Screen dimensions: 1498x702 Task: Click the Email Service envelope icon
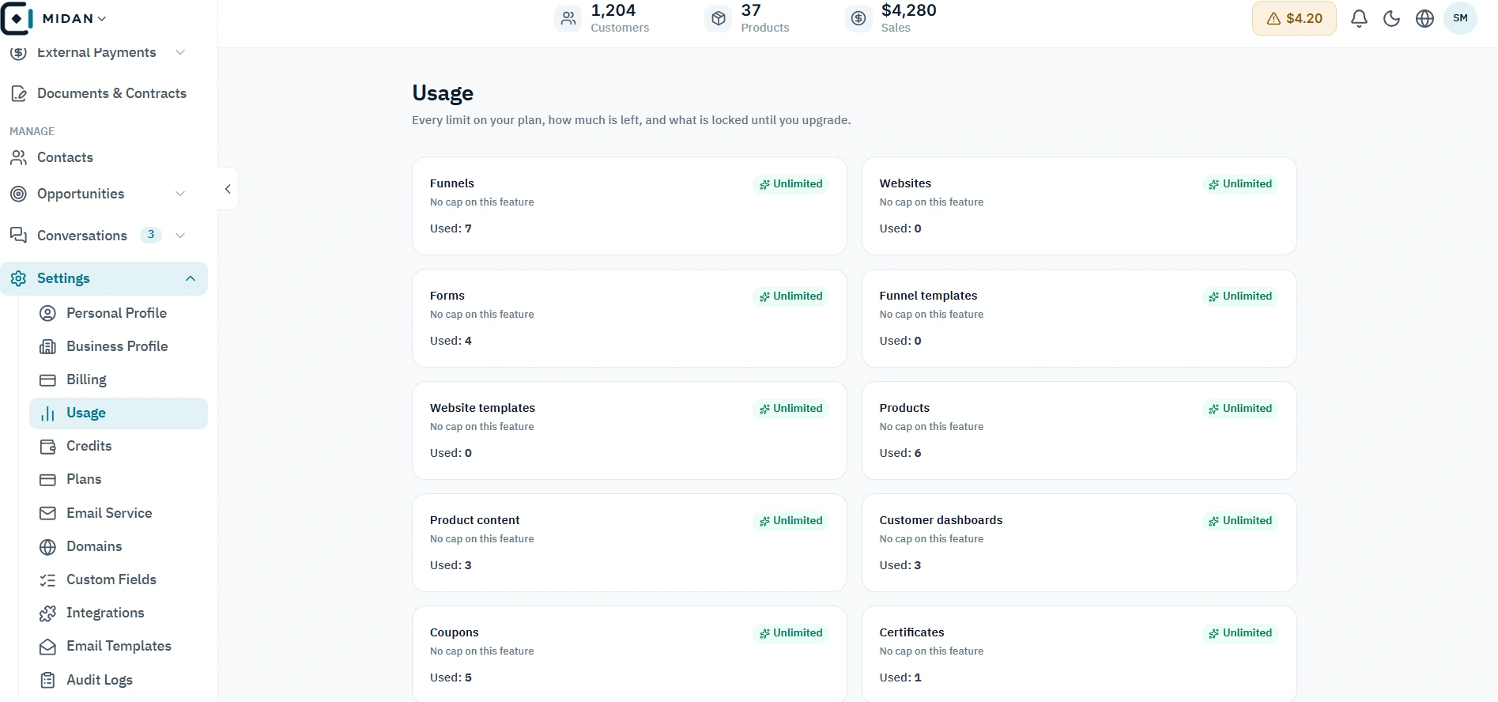pyautogui.click(x=48, y=513)
